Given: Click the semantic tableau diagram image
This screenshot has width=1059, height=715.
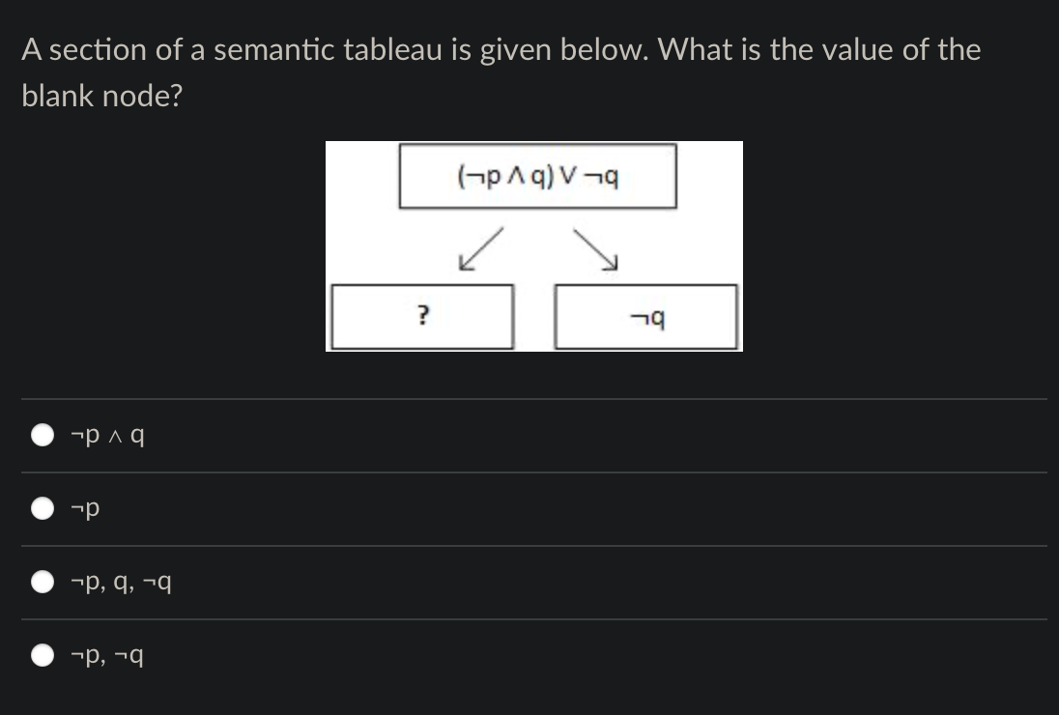Looking at the screenshot, I should pyautogui.click(x=534, y=245).
